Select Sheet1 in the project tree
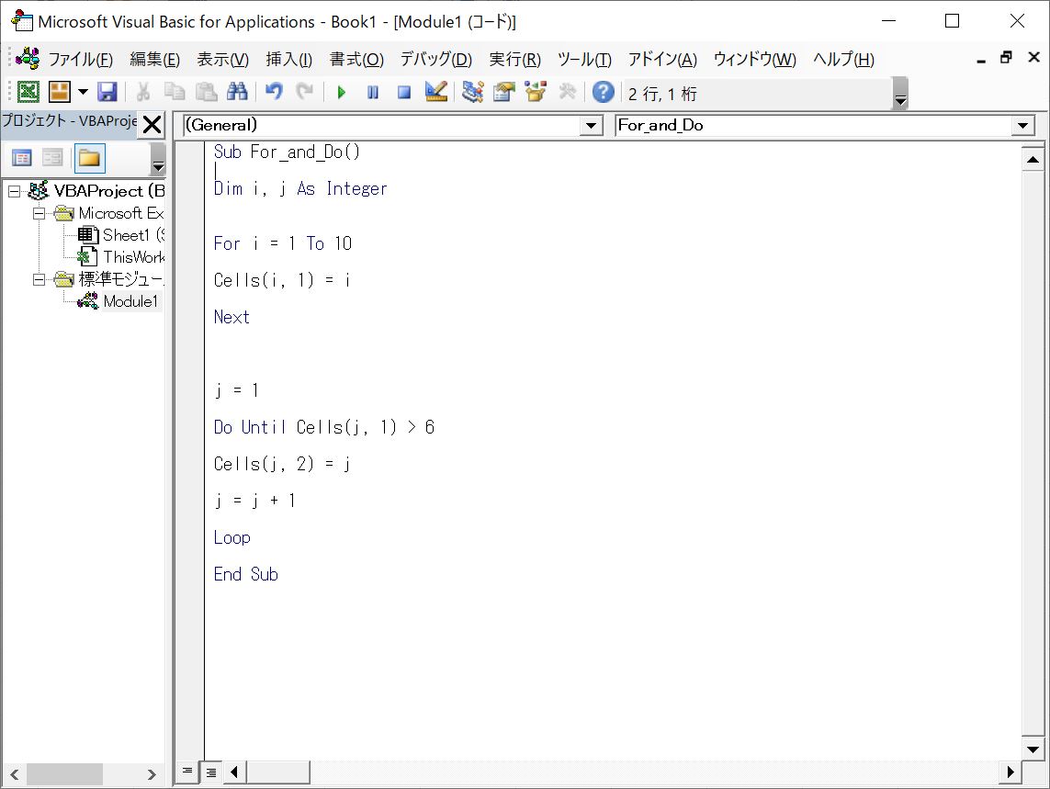This screenshot has height=789, width=1050. coord(132,235)
